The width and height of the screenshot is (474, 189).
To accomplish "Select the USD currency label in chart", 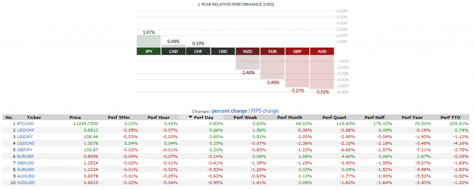I will pos(223,51).
